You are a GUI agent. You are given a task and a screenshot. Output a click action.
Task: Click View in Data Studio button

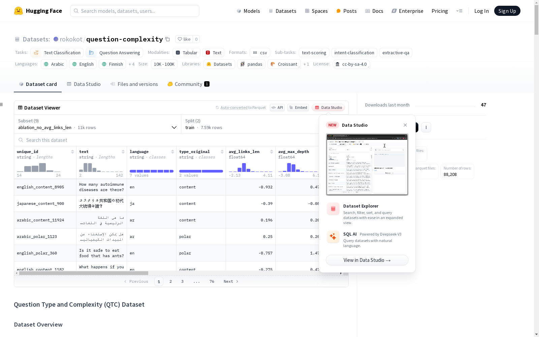[x=367, y=260]
